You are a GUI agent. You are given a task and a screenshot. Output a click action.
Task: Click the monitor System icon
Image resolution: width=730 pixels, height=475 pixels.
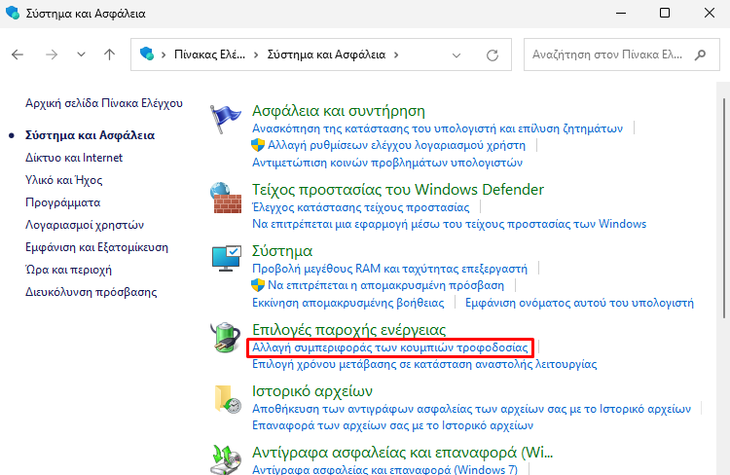(226, 259)
